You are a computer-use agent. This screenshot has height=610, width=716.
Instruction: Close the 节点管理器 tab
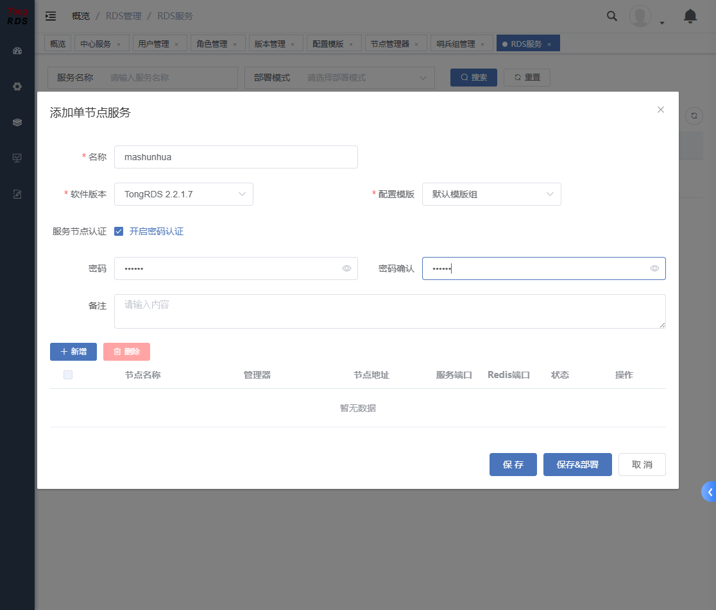coord(416,44)
